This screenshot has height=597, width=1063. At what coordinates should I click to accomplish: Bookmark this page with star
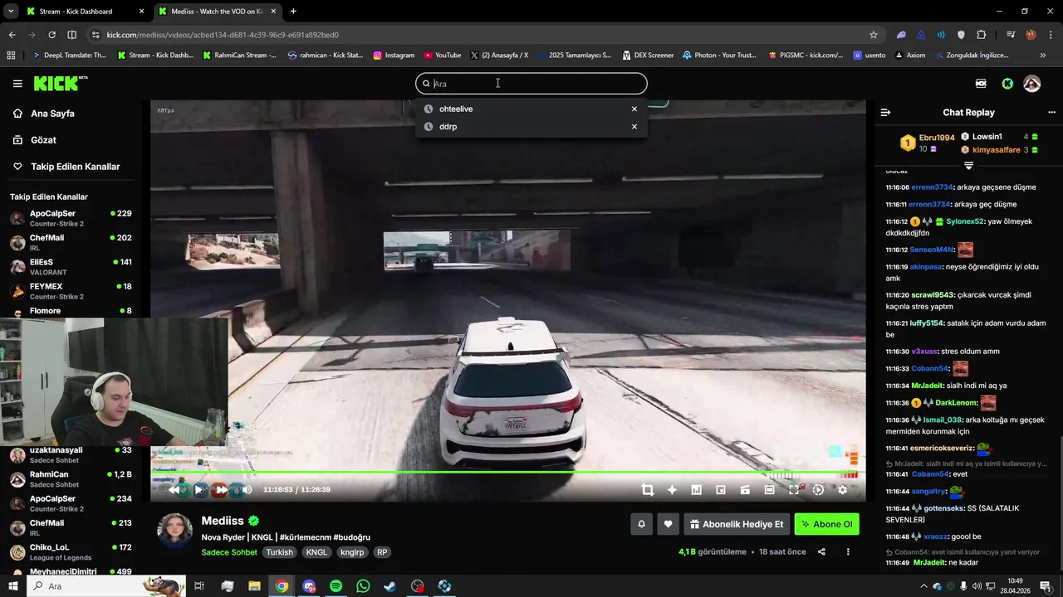pos(874,35)
